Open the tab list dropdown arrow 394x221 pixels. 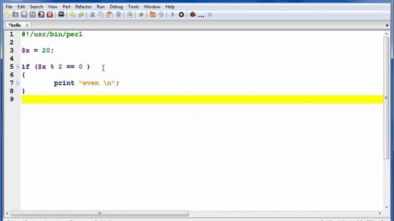pyautogui.click(x=387, y=26)
